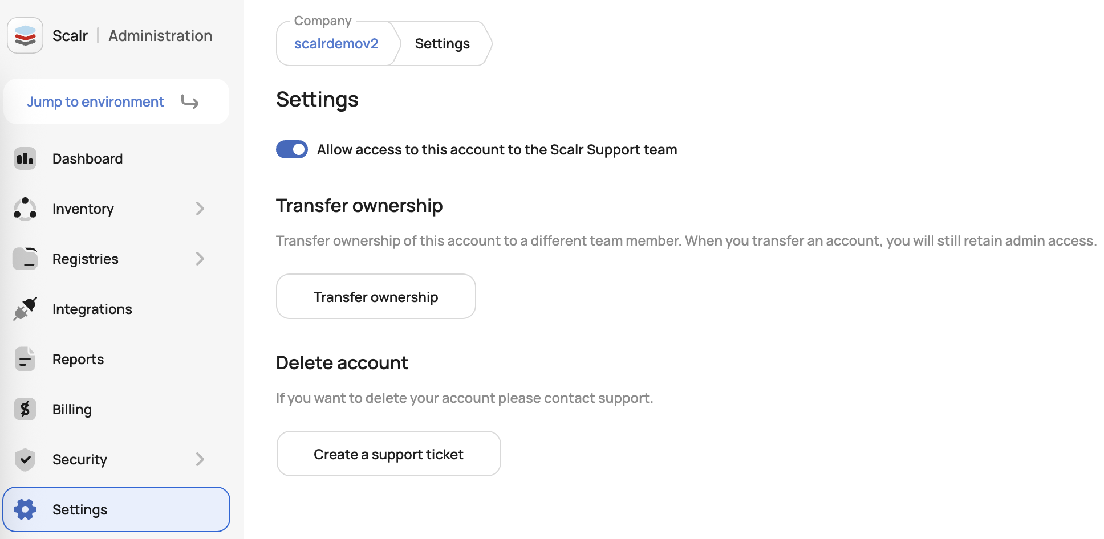Click the Settings gear icon
1104x539 pixels.
[x=25, y=509]
